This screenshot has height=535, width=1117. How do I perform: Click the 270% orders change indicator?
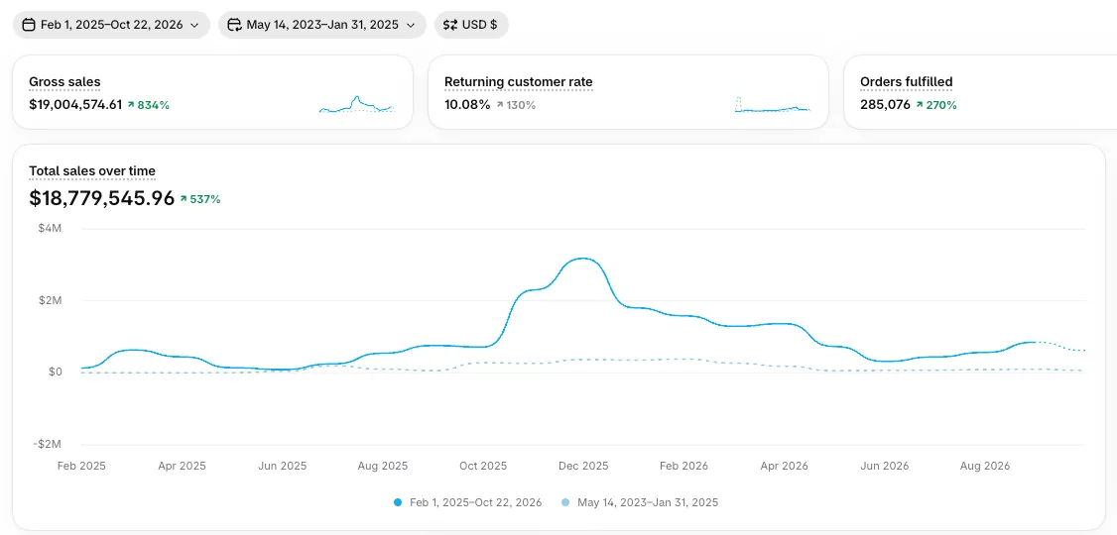pyautogui.click(x=936, y=105)
